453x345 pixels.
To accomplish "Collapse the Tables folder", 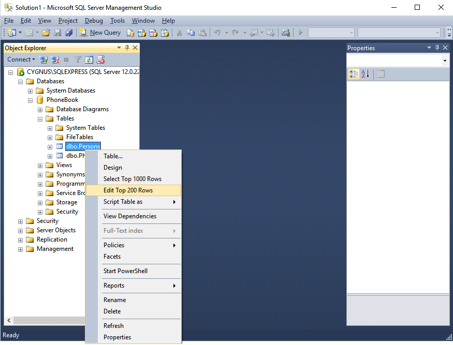I will pos(40,119).
